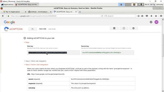Collapse Step 2: Server side integration
Screen dimensions: 164x92
[x=36, y=65]
